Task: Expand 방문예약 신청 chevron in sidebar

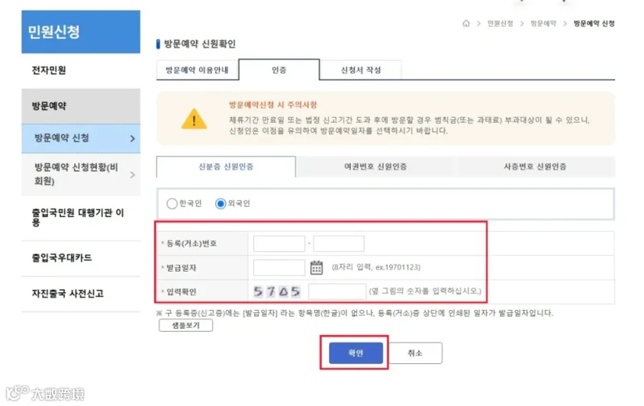Action: pos(132,139)
